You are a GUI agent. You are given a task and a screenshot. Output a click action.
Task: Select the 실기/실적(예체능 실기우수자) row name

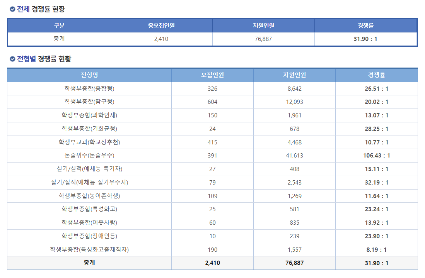pyautogui.click(x=89, y=183)
